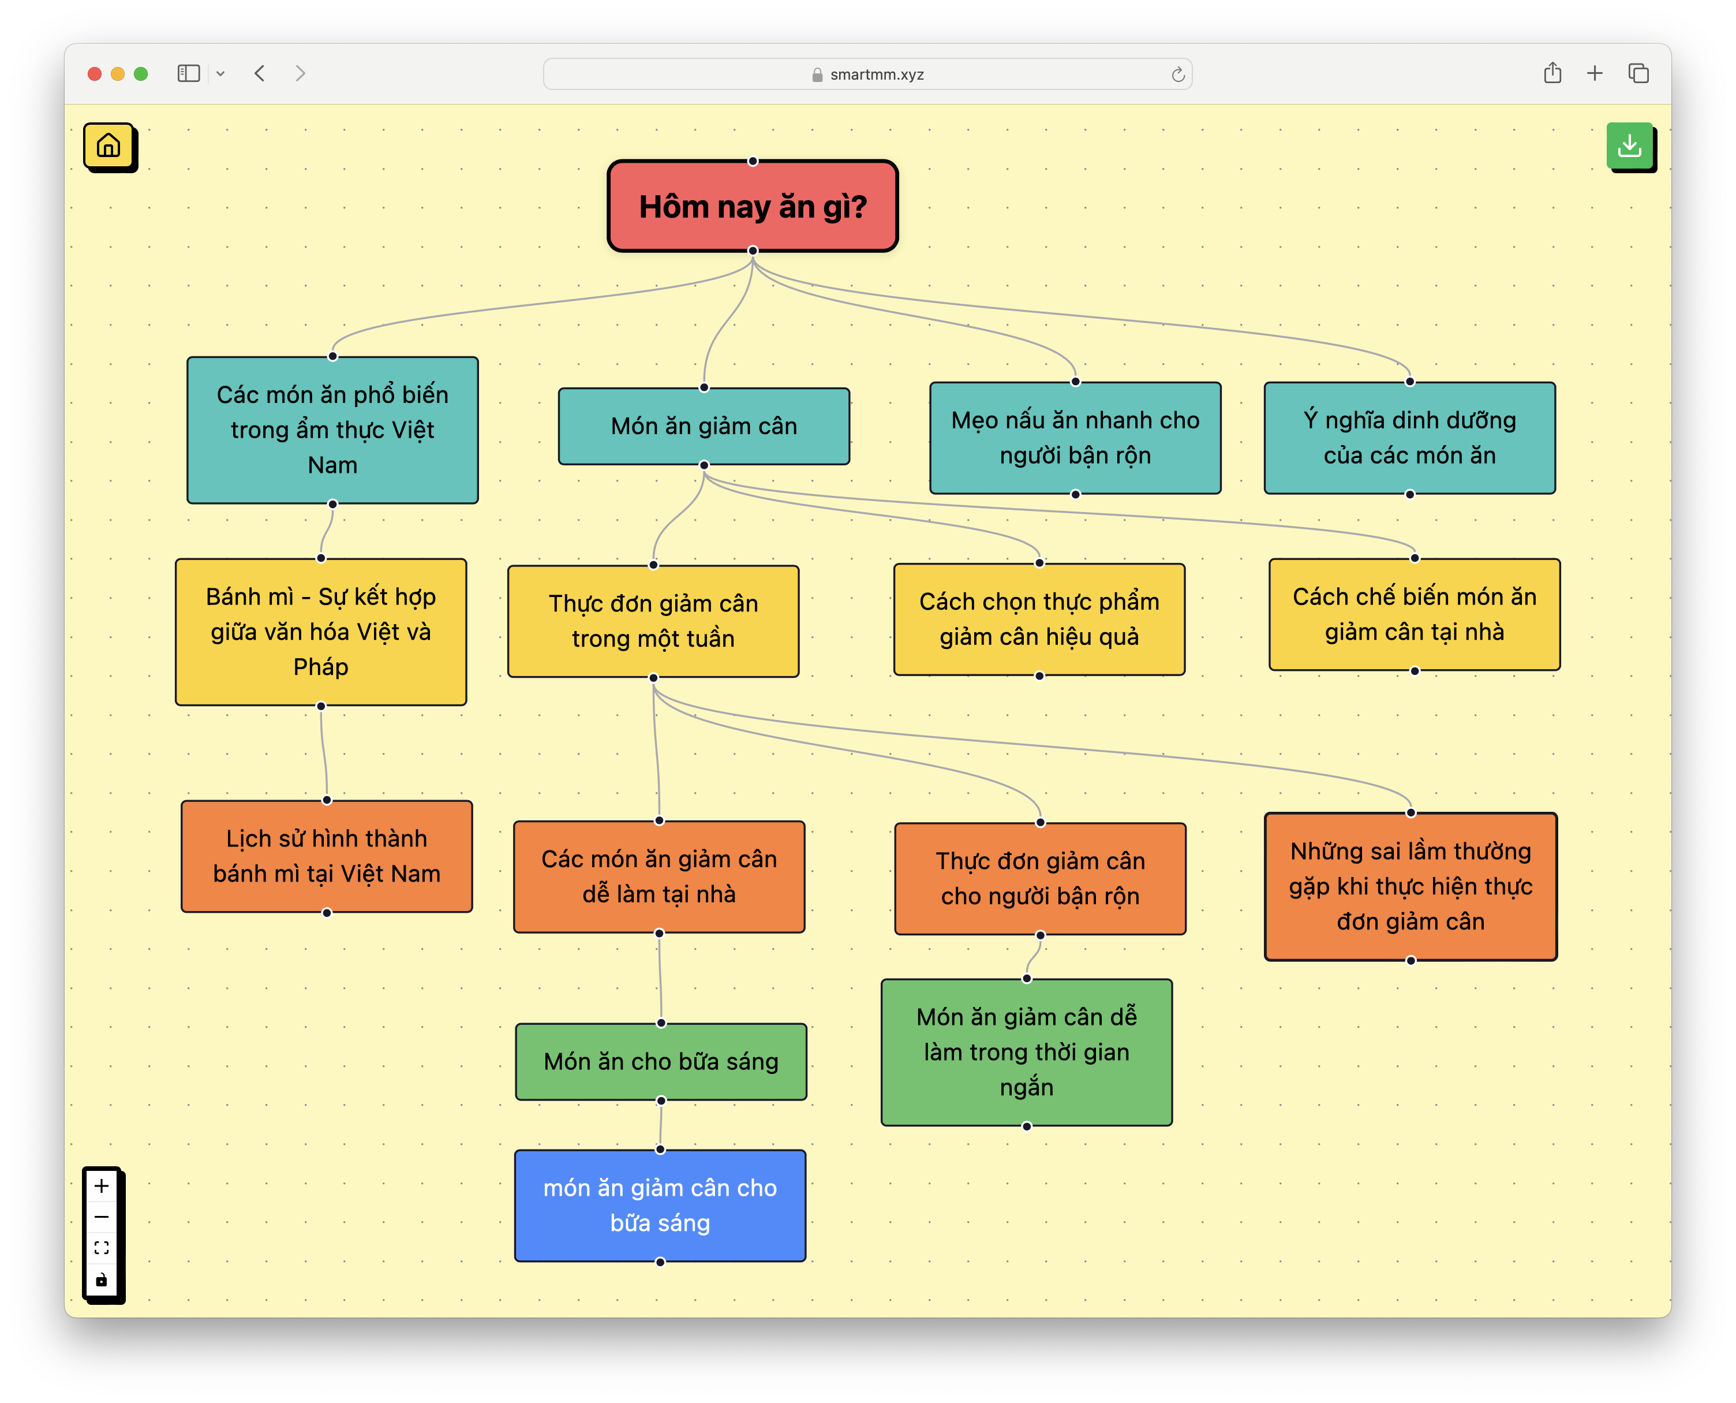Select Thực đơn giảm cân trong một tuần node

(653, 621)
